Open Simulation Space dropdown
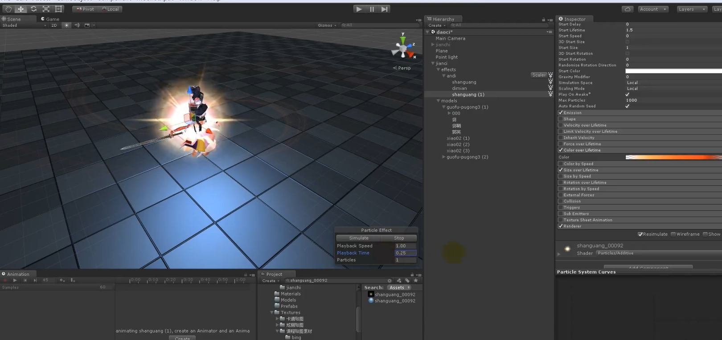 point(673,83)
